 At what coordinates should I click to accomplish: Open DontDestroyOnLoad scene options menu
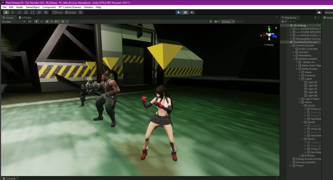pos(319,42)
